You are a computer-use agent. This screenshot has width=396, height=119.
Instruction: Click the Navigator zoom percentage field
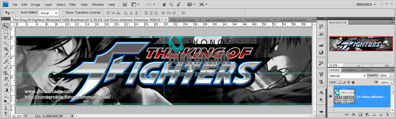(x=335, y=65)
